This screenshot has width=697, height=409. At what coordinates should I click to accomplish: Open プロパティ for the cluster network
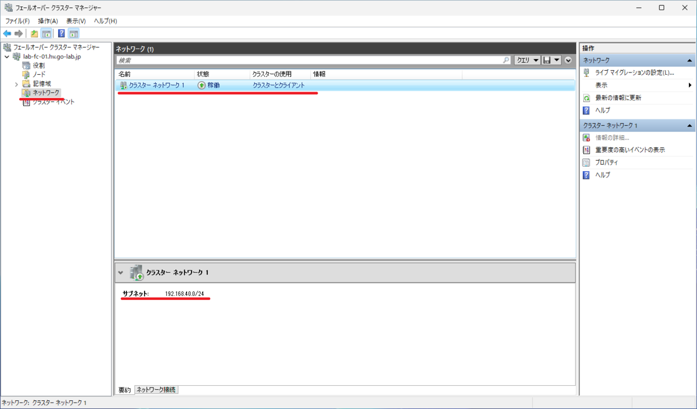click(x=606, y=162)
